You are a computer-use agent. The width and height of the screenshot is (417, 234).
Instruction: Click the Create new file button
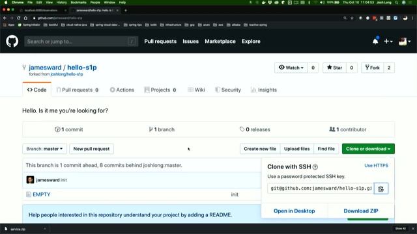(260, 149)
